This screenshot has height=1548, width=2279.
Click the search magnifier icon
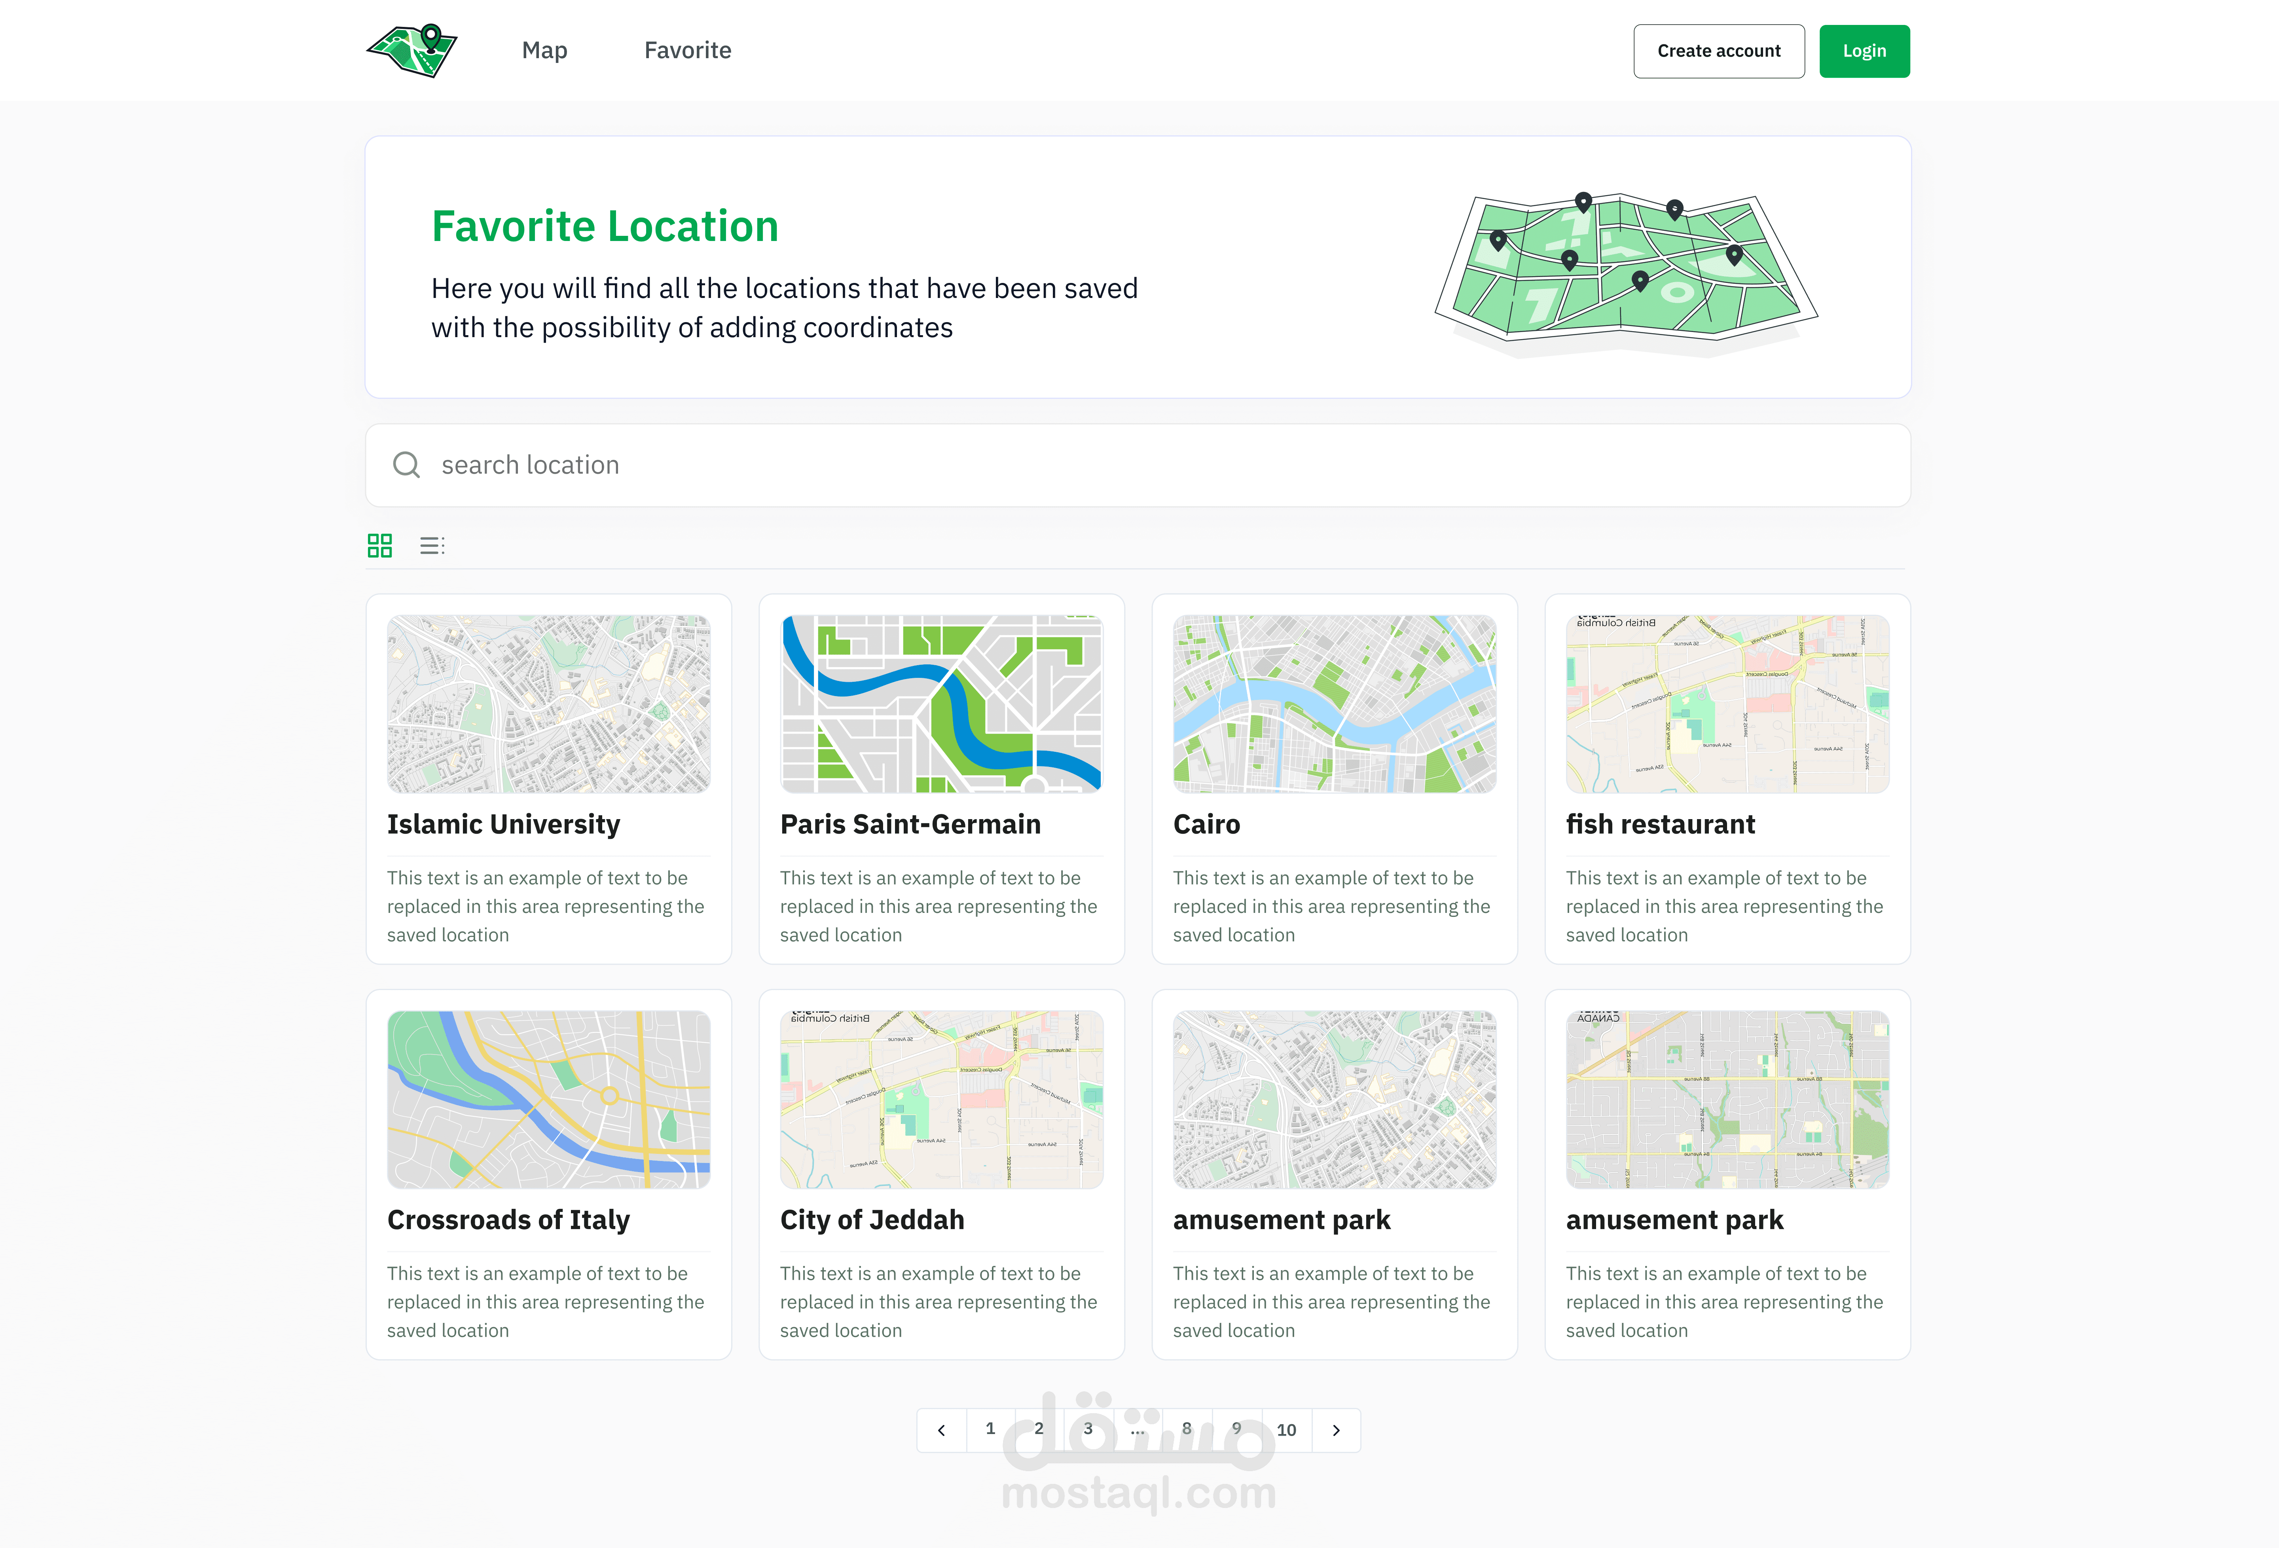point(406,465)
